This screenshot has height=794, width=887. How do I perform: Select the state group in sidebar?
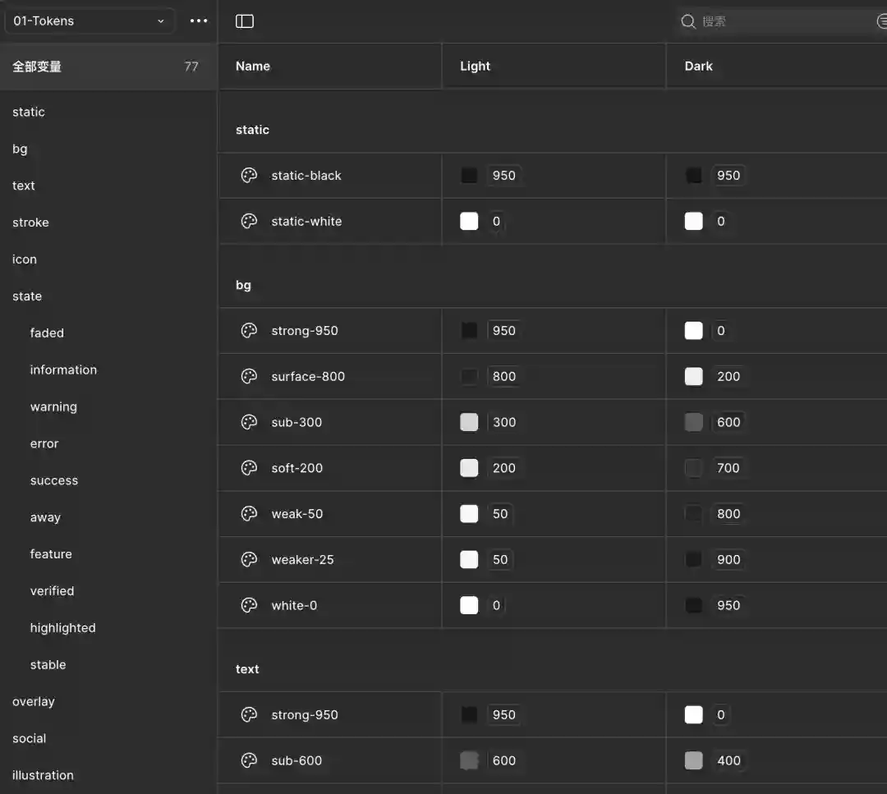point(27,296)
